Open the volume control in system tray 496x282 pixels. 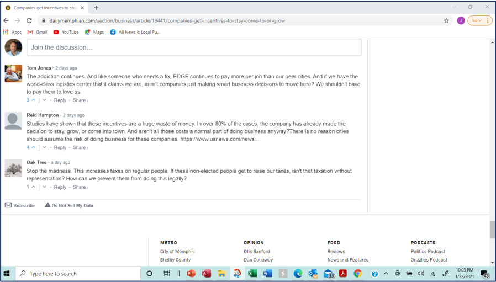point(421,274)
